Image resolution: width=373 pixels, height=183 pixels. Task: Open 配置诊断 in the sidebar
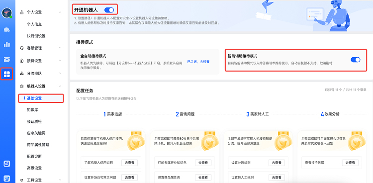(x=34, y=156)
